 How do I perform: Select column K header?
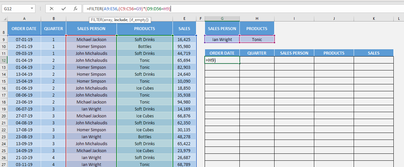(374, 19)
